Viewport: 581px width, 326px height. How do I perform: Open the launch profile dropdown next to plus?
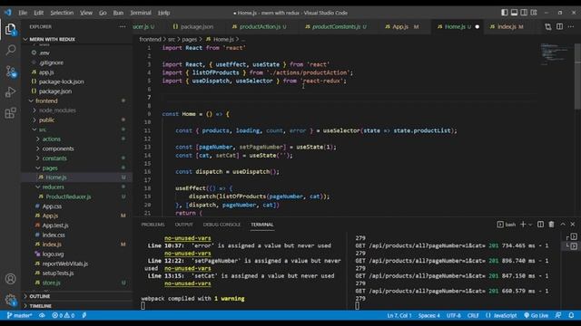point(530,225)
